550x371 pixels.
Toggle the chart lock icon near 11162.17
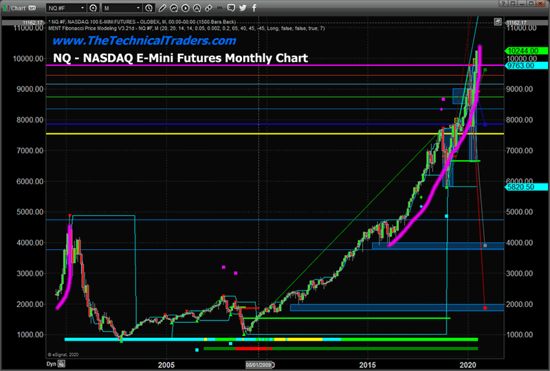coord(498,22)
